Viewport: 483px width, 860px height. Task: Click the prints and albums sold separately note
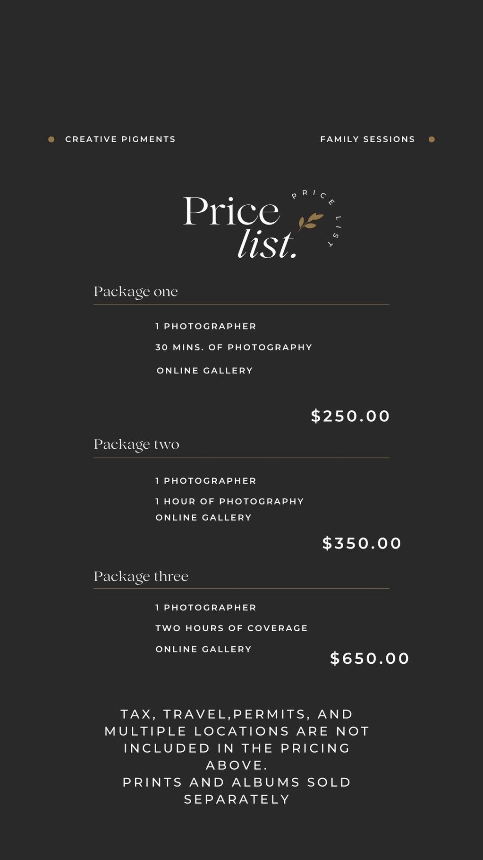click(237, 791)
